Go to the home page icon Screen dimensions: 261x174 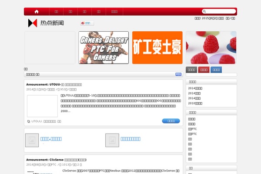37,11
